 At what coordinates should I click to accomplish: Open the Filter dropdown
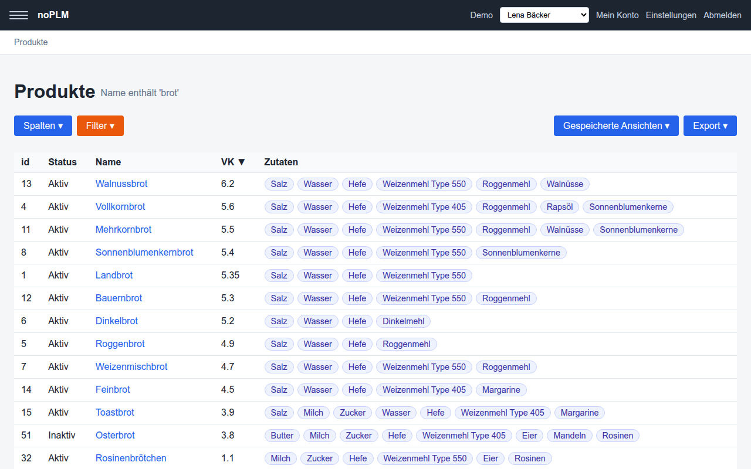(100, 125)
